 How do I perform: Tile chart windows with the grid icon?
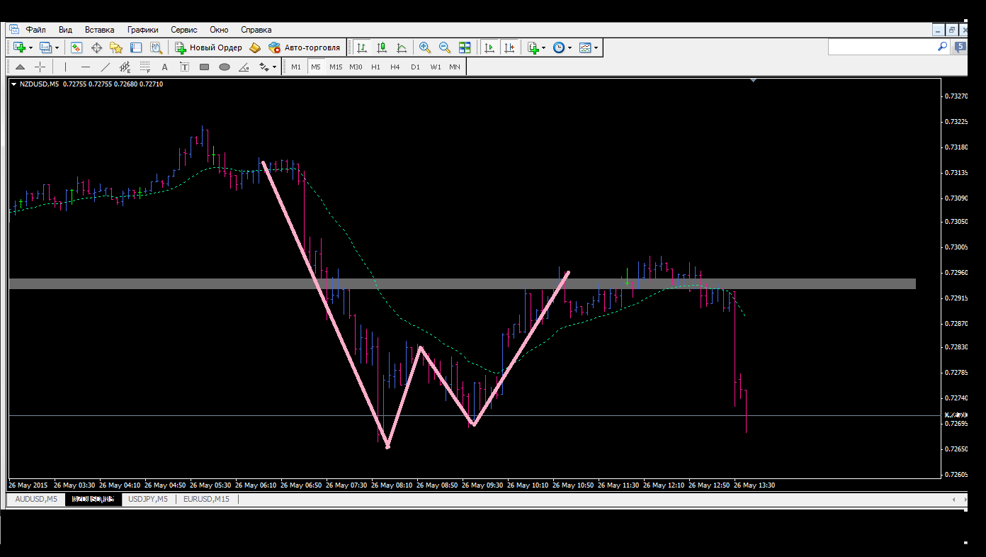(x=465, y=47)
